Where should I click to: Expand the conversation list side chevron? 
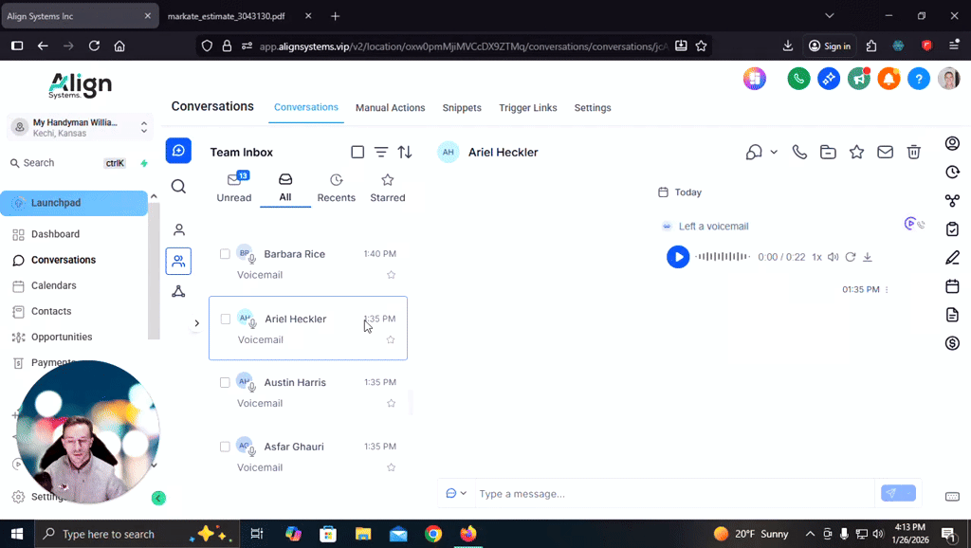(x=197, y=323)
